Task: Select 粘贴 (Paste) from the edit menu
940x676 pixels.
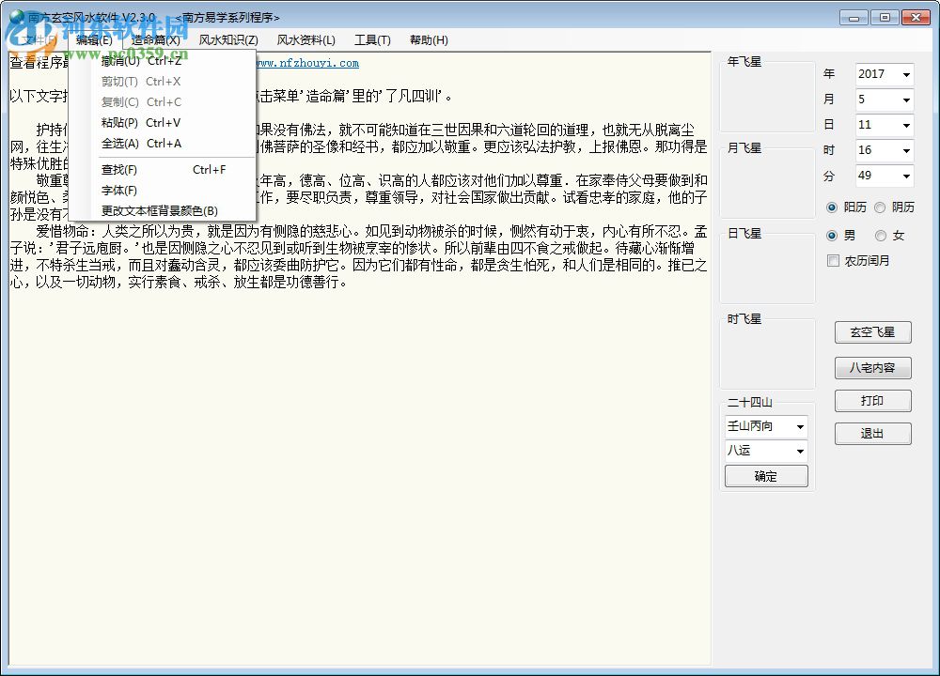Action: pos(118,122)
